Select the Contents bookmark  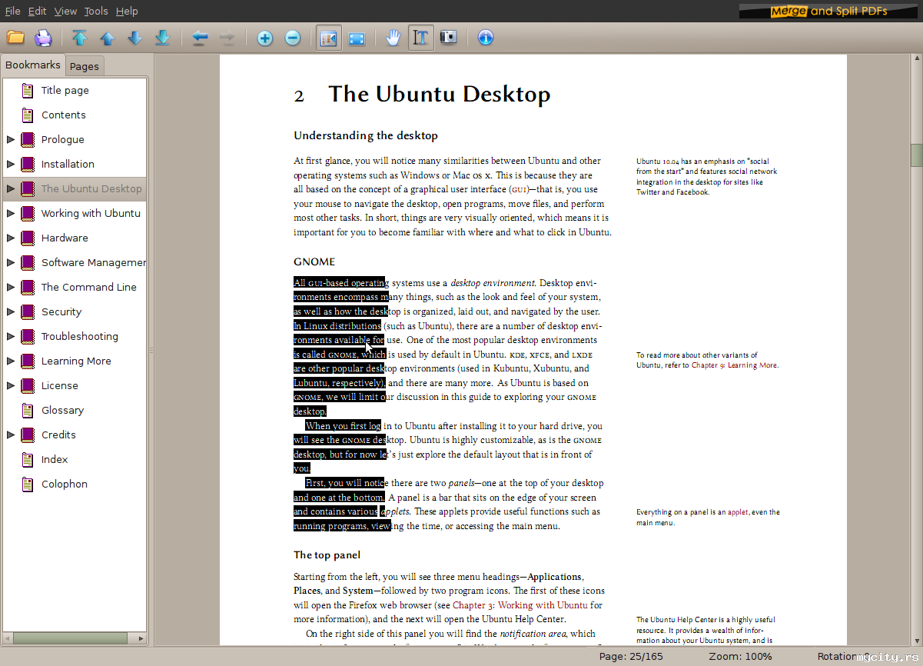[64, 115]
